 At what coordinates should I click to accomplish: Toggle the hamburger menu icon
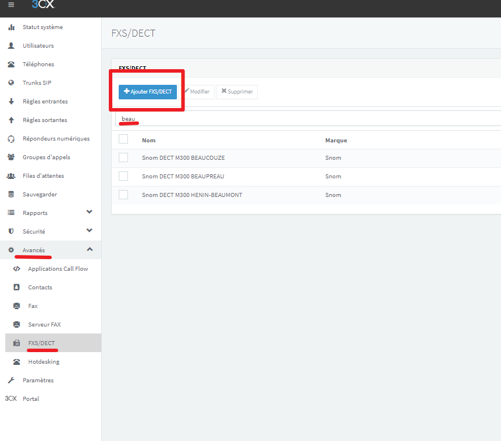tap(11, 5)
